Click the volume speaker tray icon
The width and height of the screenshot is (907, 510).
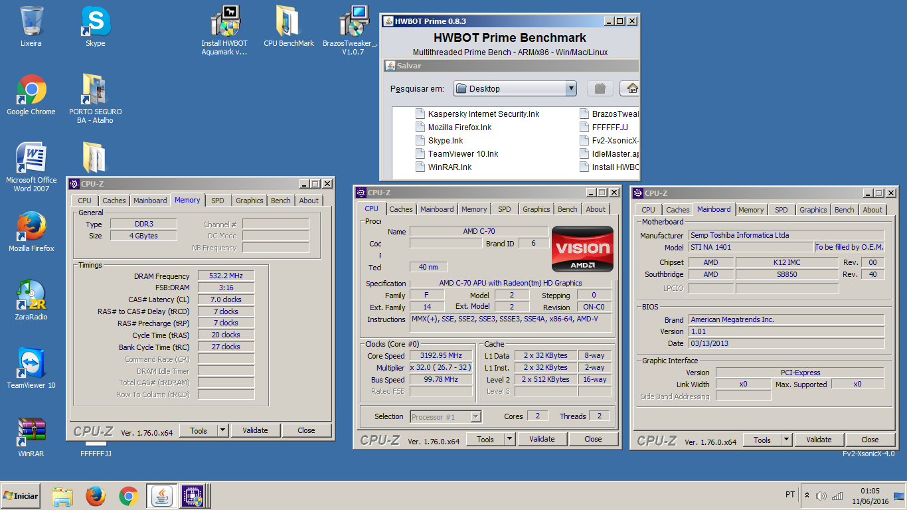coord(821,496)
